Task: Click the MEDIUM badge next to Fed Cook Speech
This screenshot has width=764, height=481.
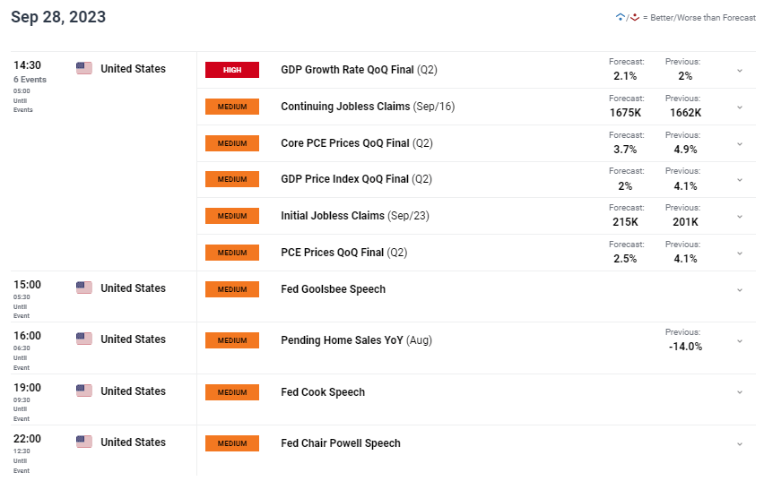Action: click(x=232, y=392)
